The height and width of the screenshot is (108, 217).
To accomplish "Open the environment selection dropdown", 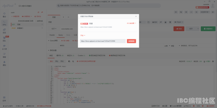I will coord(205,12).
